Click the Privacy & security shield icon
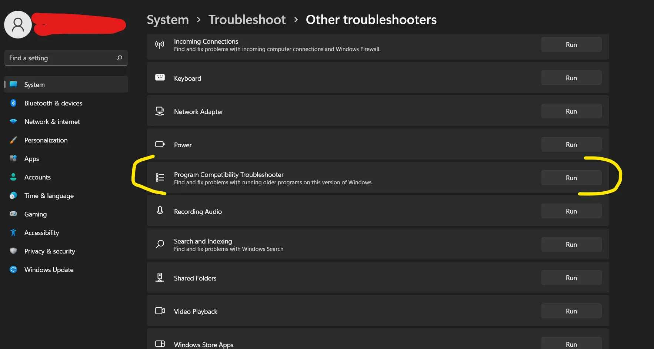Screen dimensions: 654x349 pos(13,251)
